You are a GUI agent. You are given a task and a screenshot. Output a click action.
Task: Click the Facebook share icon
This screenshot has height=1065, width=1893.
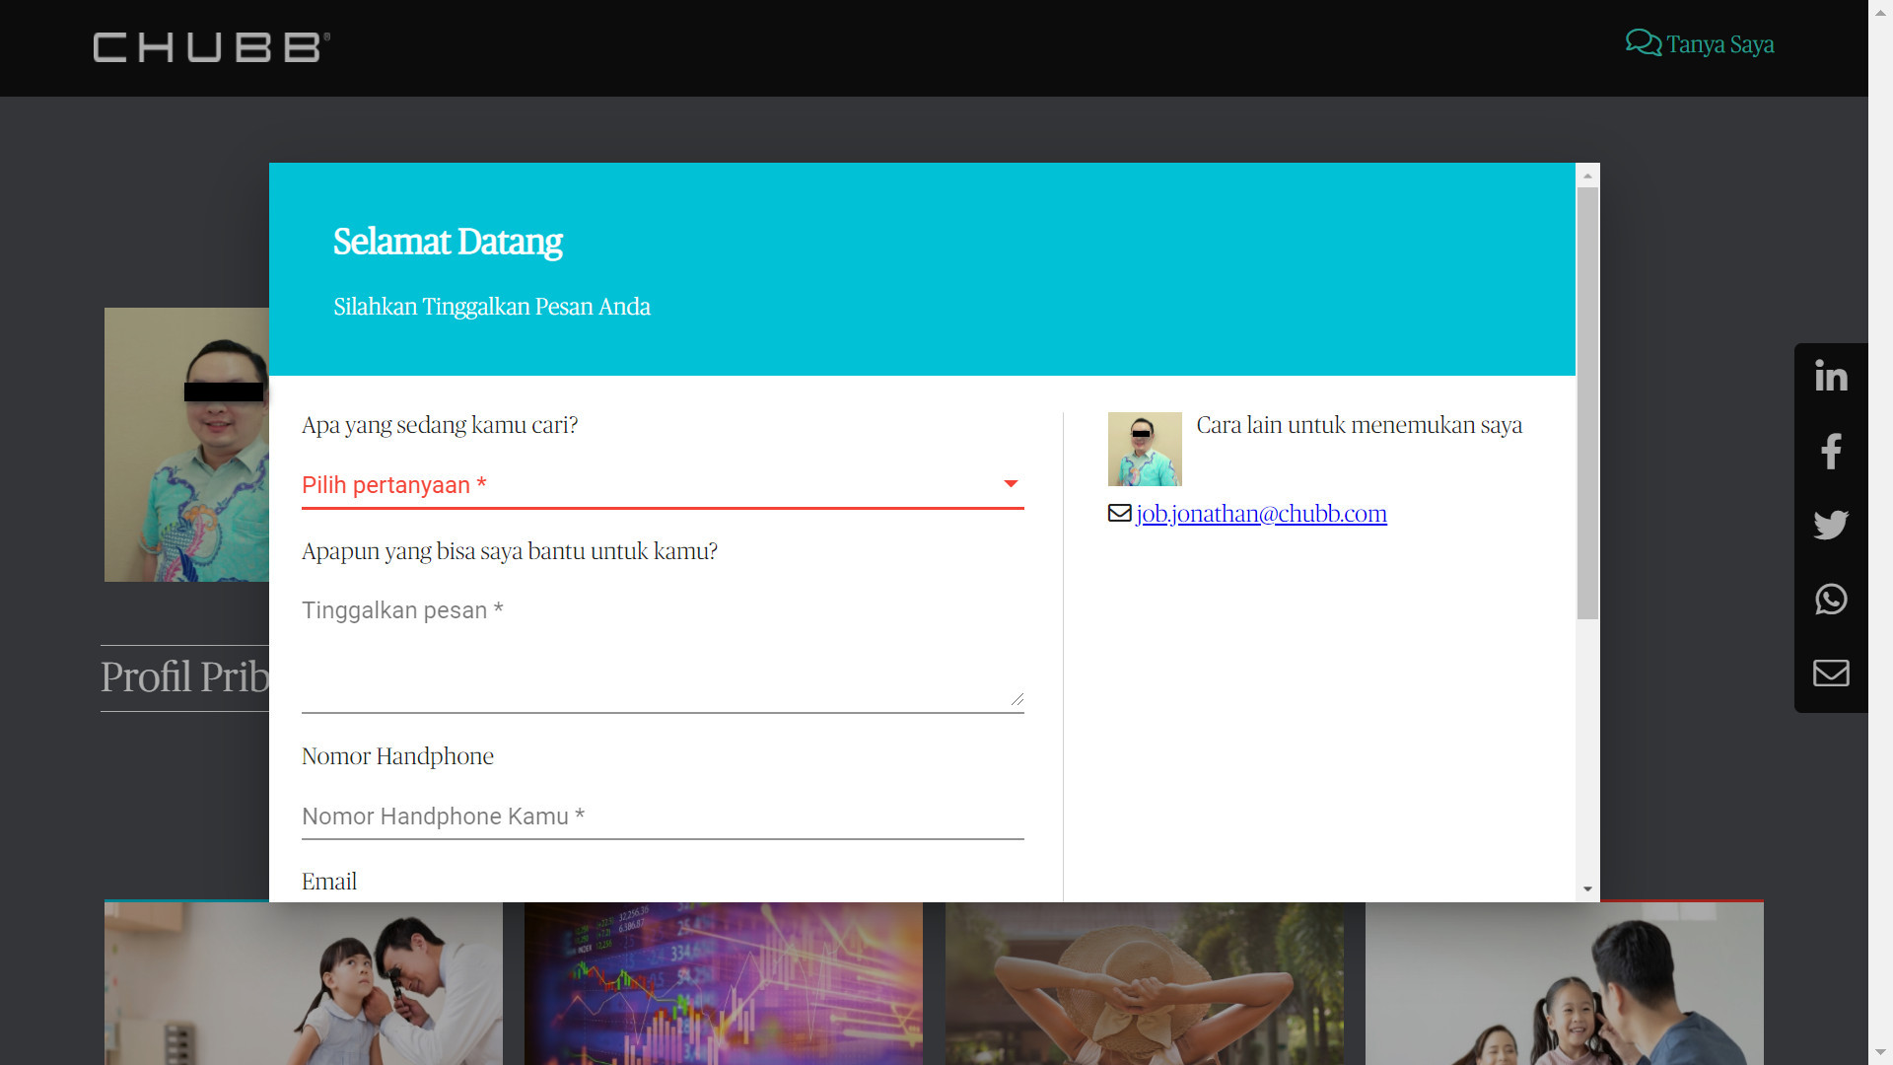tap(1831, 451)
